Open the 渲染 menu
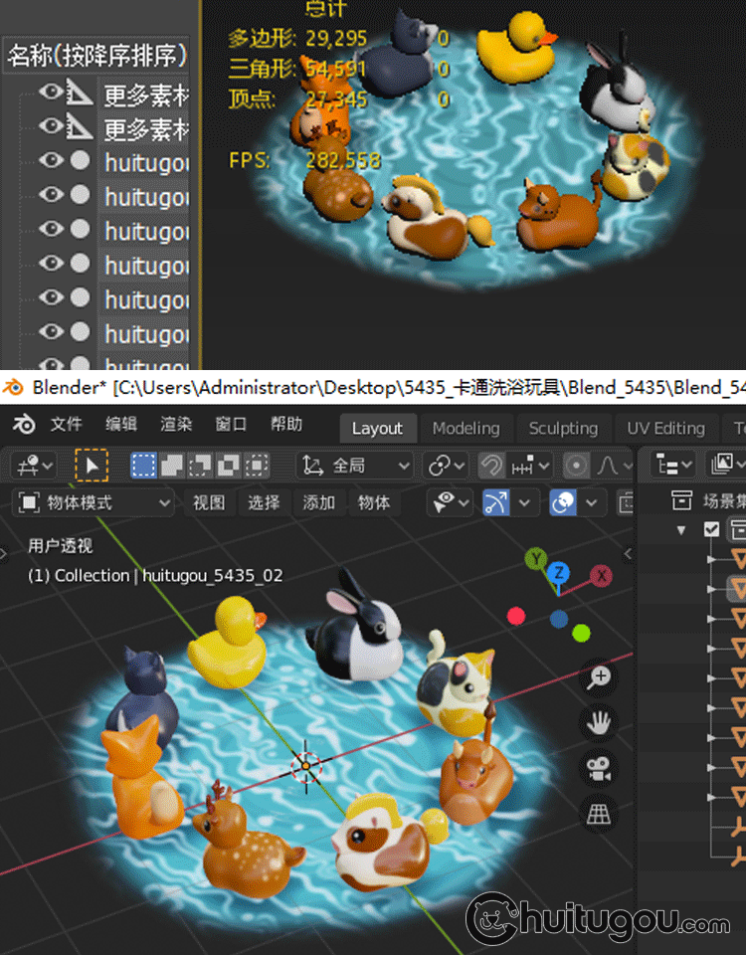The height and width of the screenshot is (955, 746). [176, 424]
